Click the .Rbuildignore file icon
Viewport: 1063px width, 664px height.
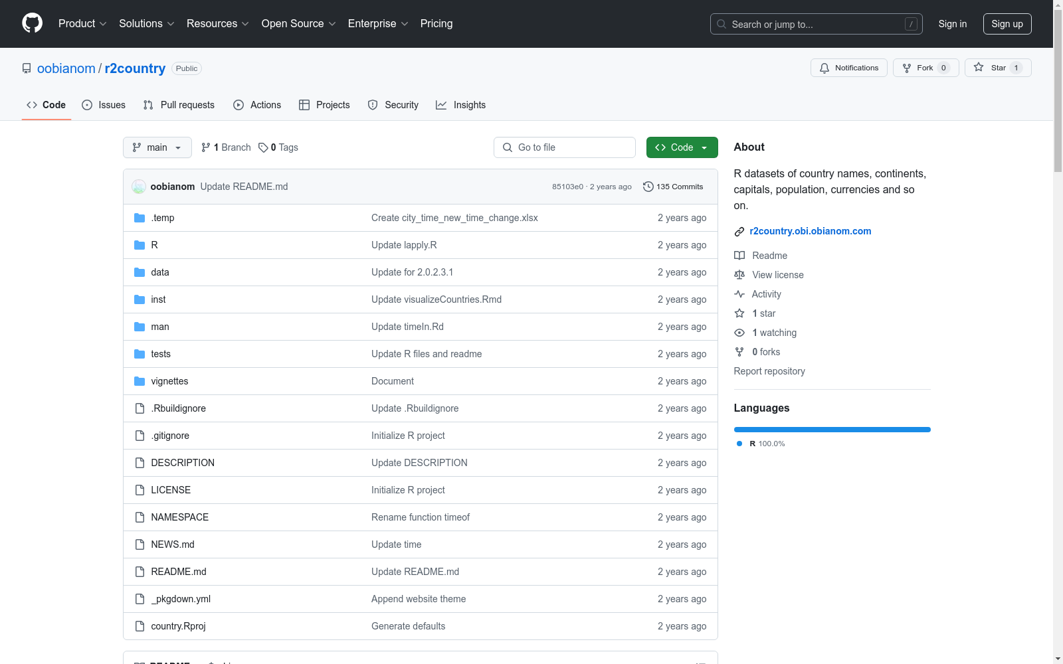click(140, 408)
